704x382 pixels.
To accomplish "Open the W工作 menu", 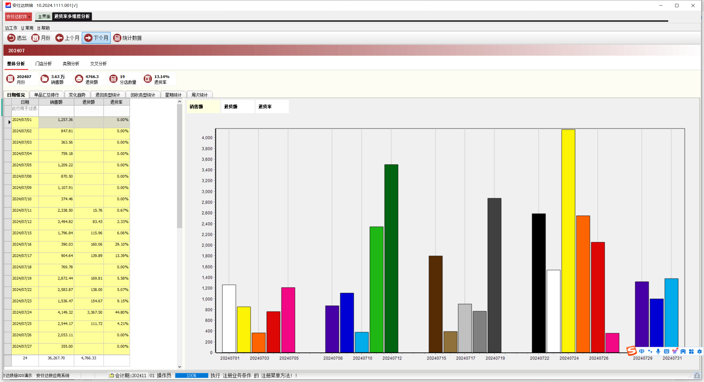I will click(11, 28).
